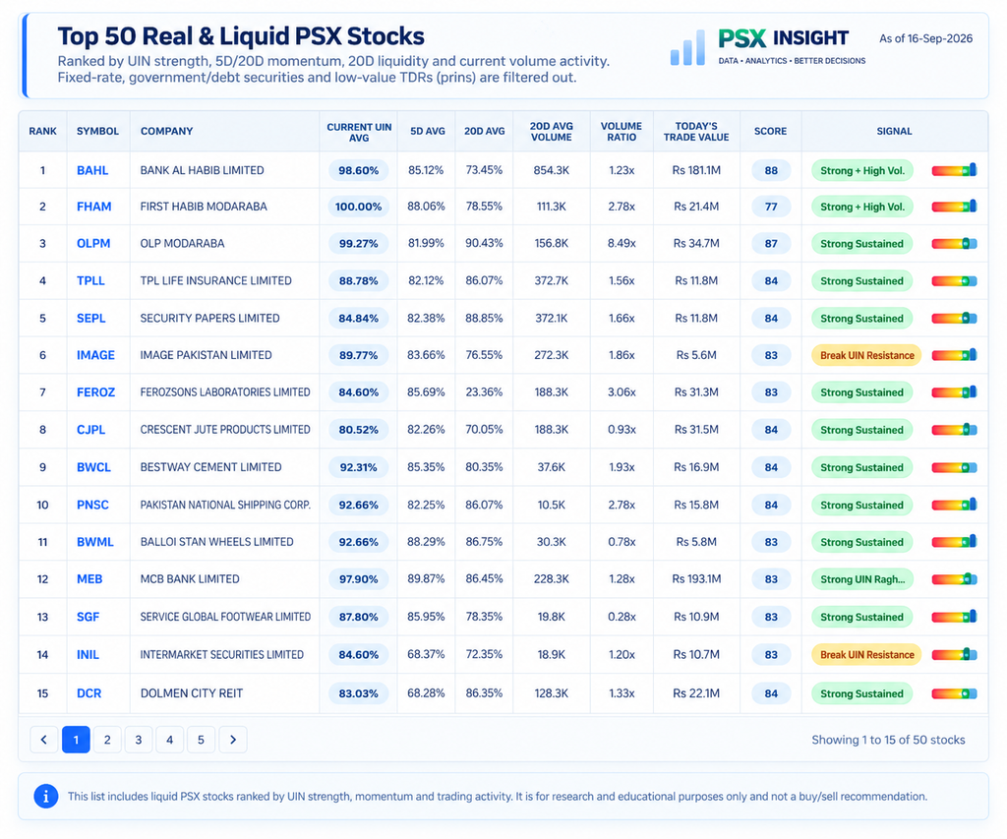The width and height of the screenshot is (1007, 839).
Task: Go to previous page with left chevron
Action: 43,740
